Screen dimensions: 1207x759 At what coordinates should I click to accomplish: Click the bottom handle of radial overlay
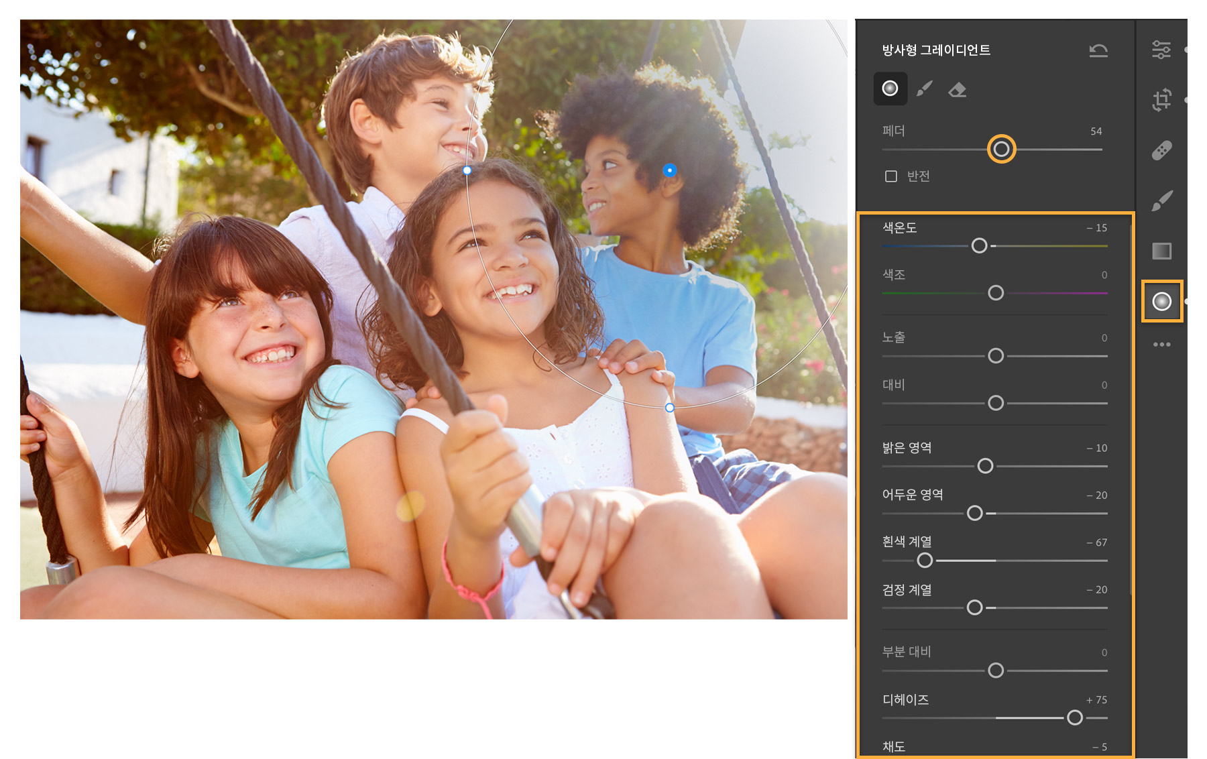click(669, 408)
